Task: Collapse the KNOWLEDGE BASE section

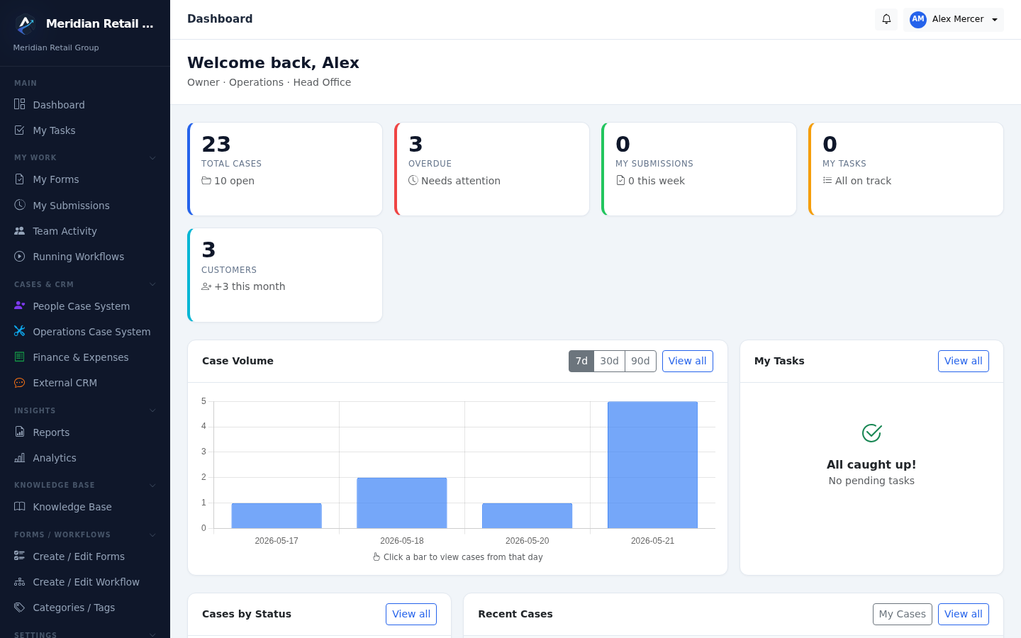Action: [x=152, y=486]
